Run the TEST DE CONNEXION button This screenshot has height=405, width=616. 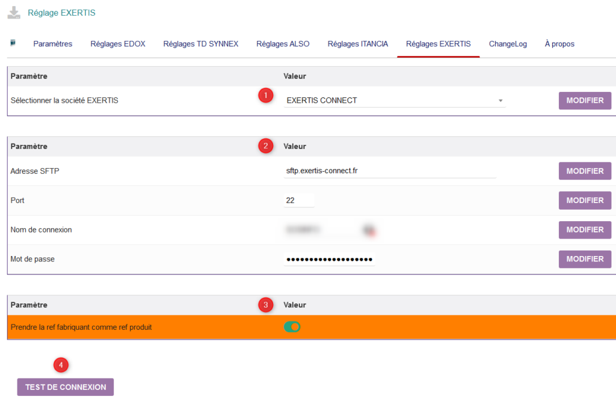[66, 387]
